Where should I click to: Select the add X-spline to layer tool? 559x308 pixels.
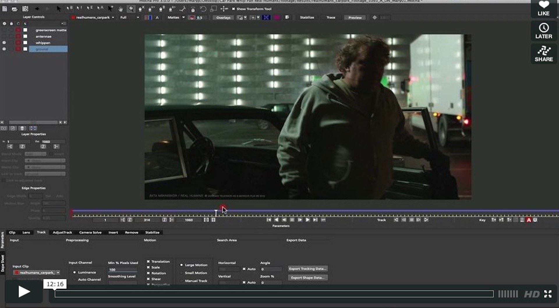coord(151,9)
